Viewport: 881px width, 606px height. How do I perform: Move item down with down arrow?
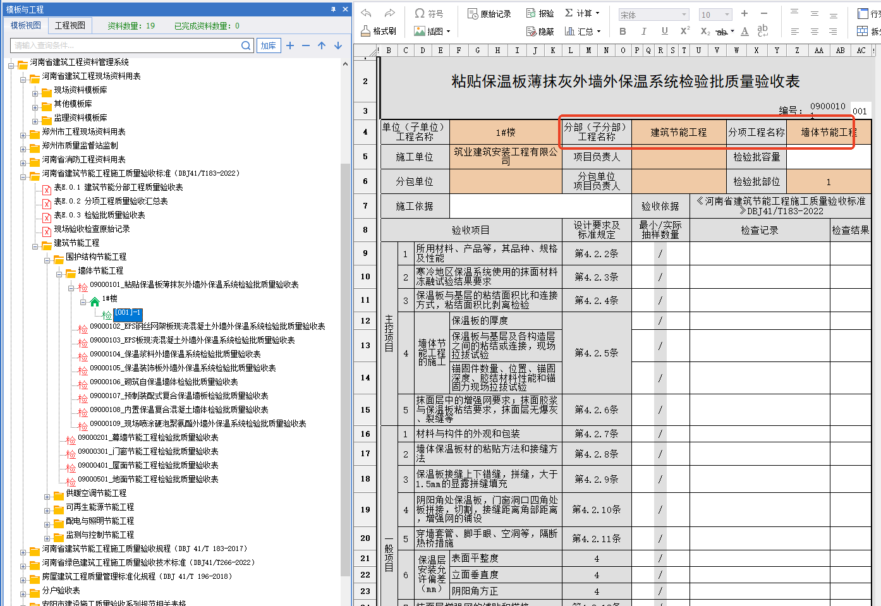pyautogui.click(x=338, y=45)
